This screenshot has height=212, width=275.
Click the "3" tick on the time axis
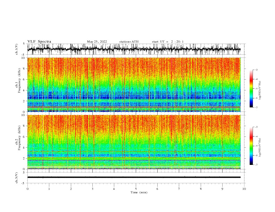(92, 189)
